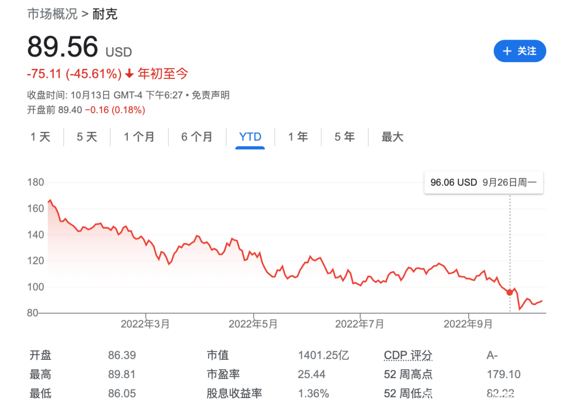Click the CDP 评分 label
This screenshot has width=563, height=412.
click(408, 355)
